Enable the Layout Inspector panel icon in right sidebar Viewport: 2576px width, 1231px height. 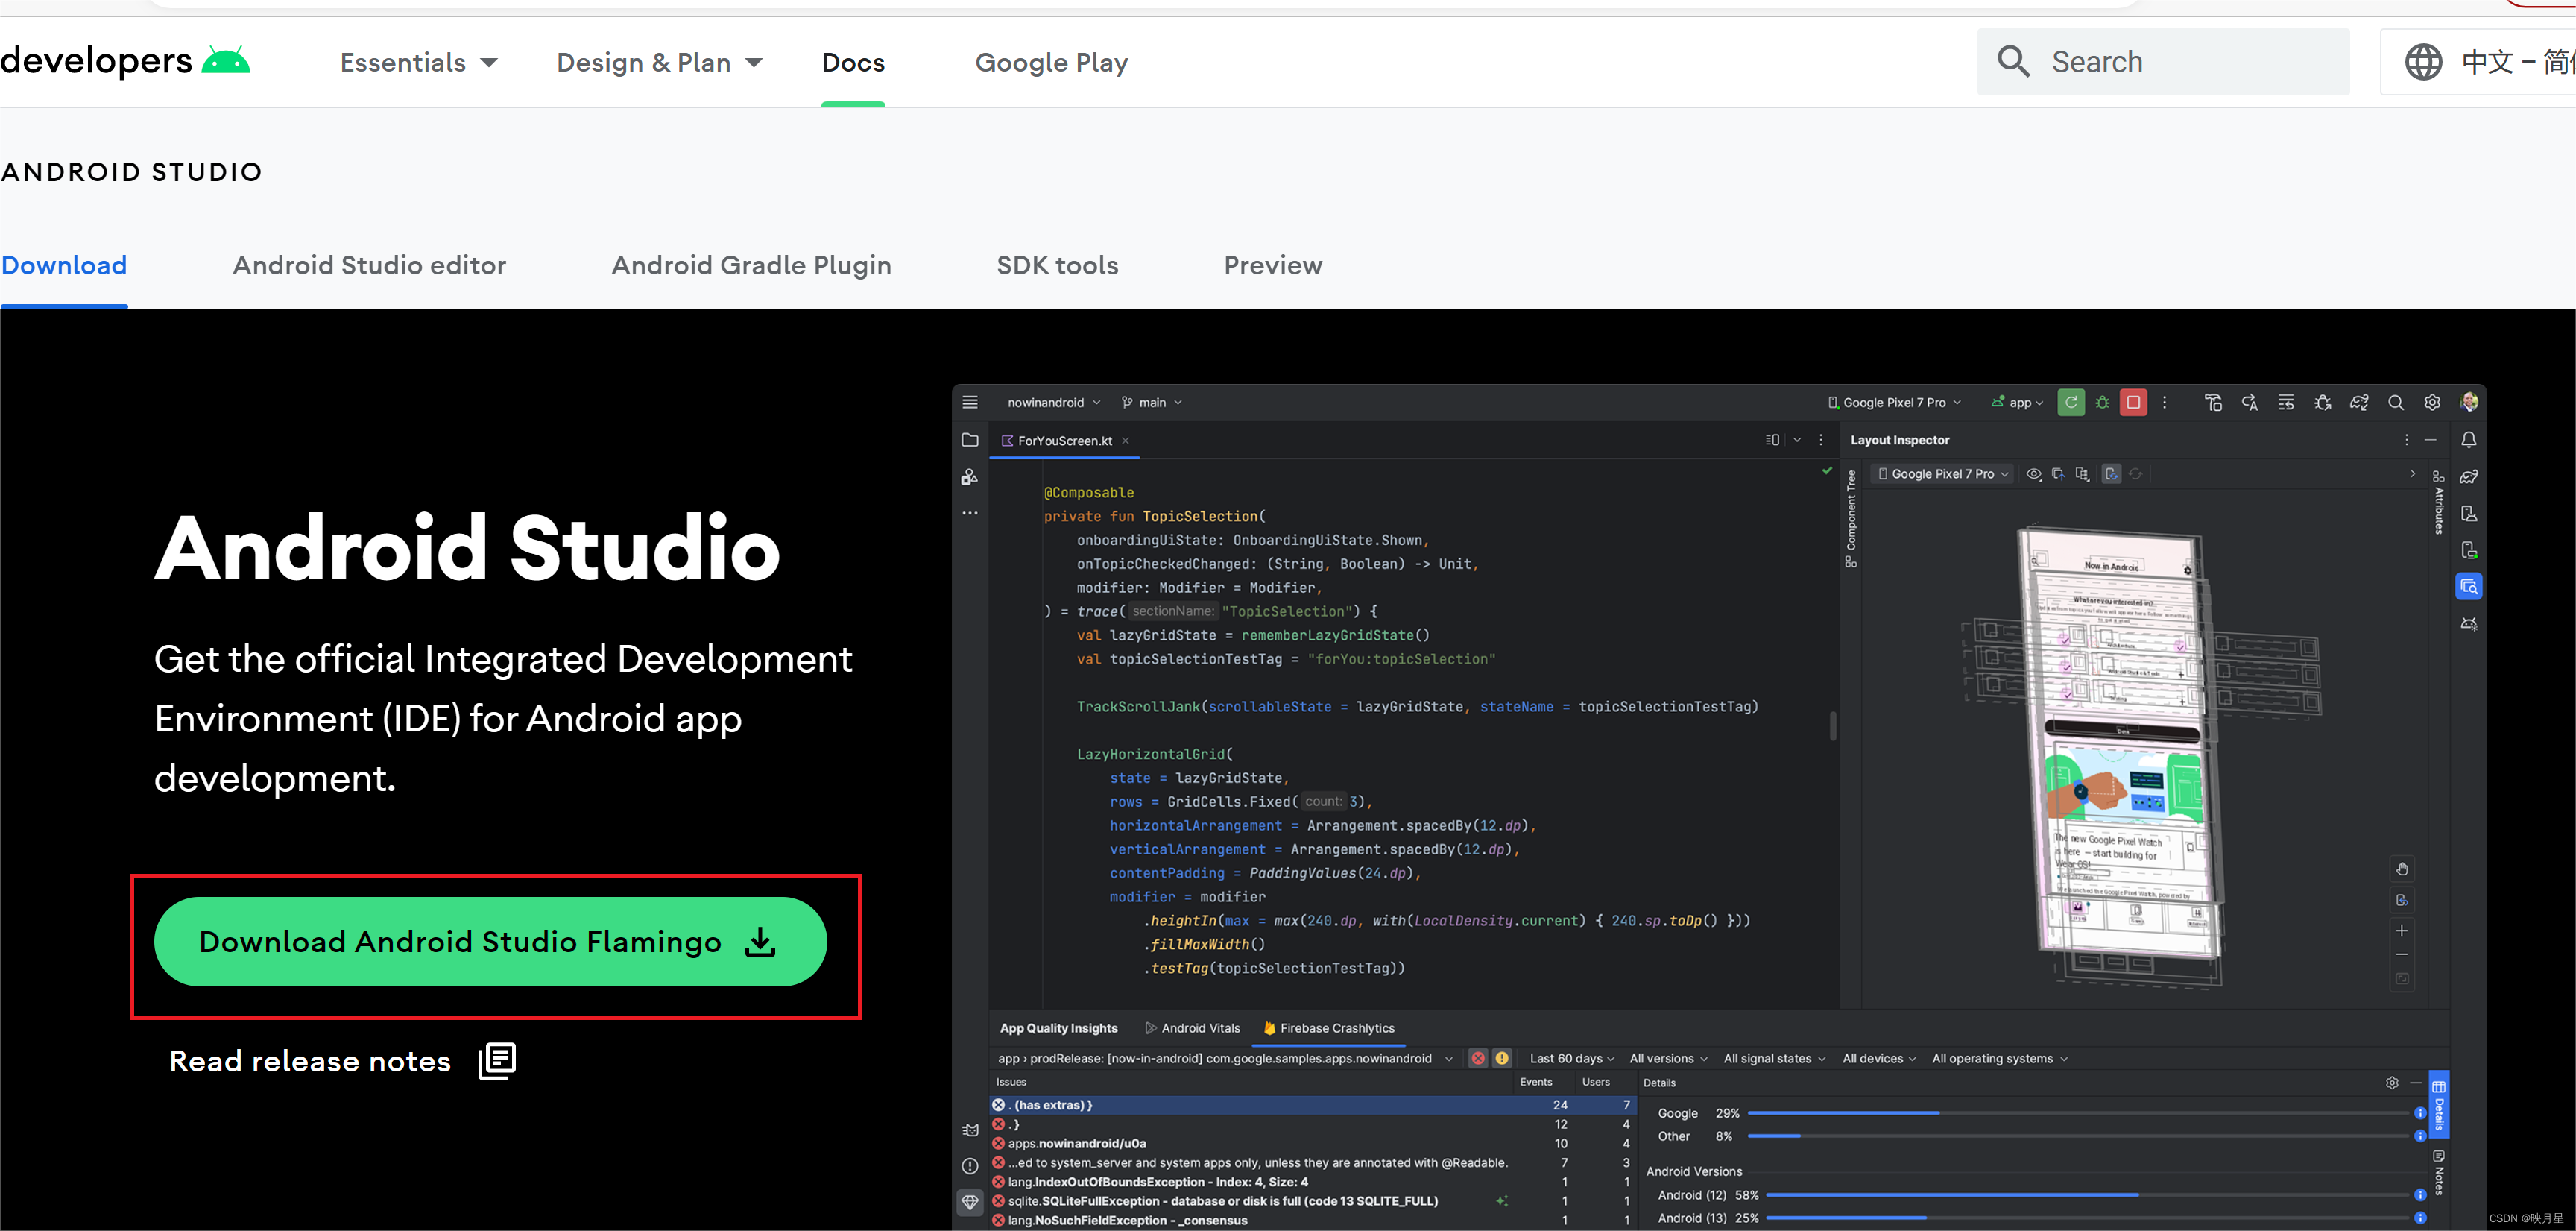coord(2469,586)
